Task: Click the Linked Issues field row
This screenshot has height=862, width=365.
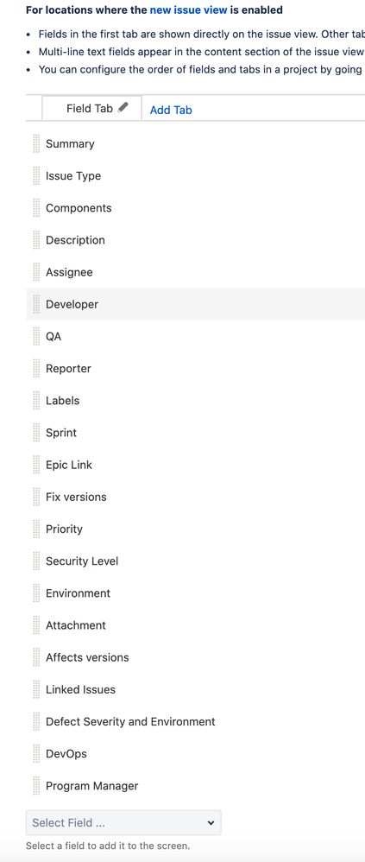Action: [x=195, y=689]
